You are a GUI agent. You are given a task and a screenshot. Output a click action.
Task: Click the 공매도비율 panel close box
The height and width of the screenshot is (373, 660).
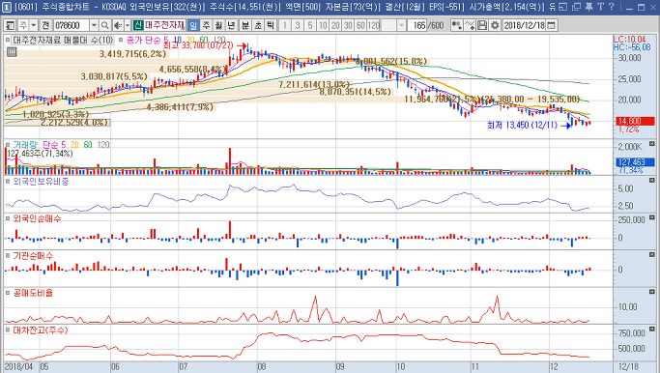tap(652, 292)
